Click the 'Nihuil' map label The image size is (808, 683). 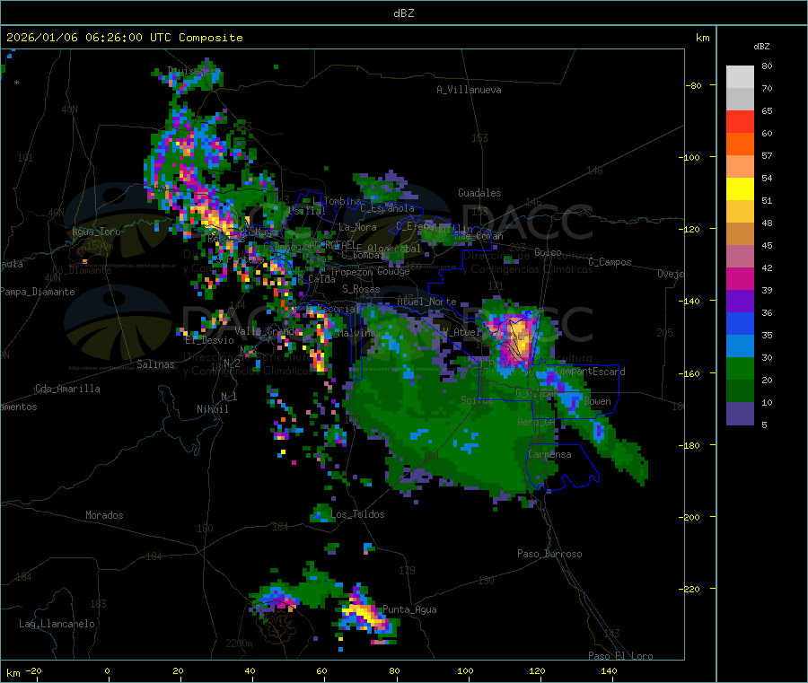(x=212, y=409)
